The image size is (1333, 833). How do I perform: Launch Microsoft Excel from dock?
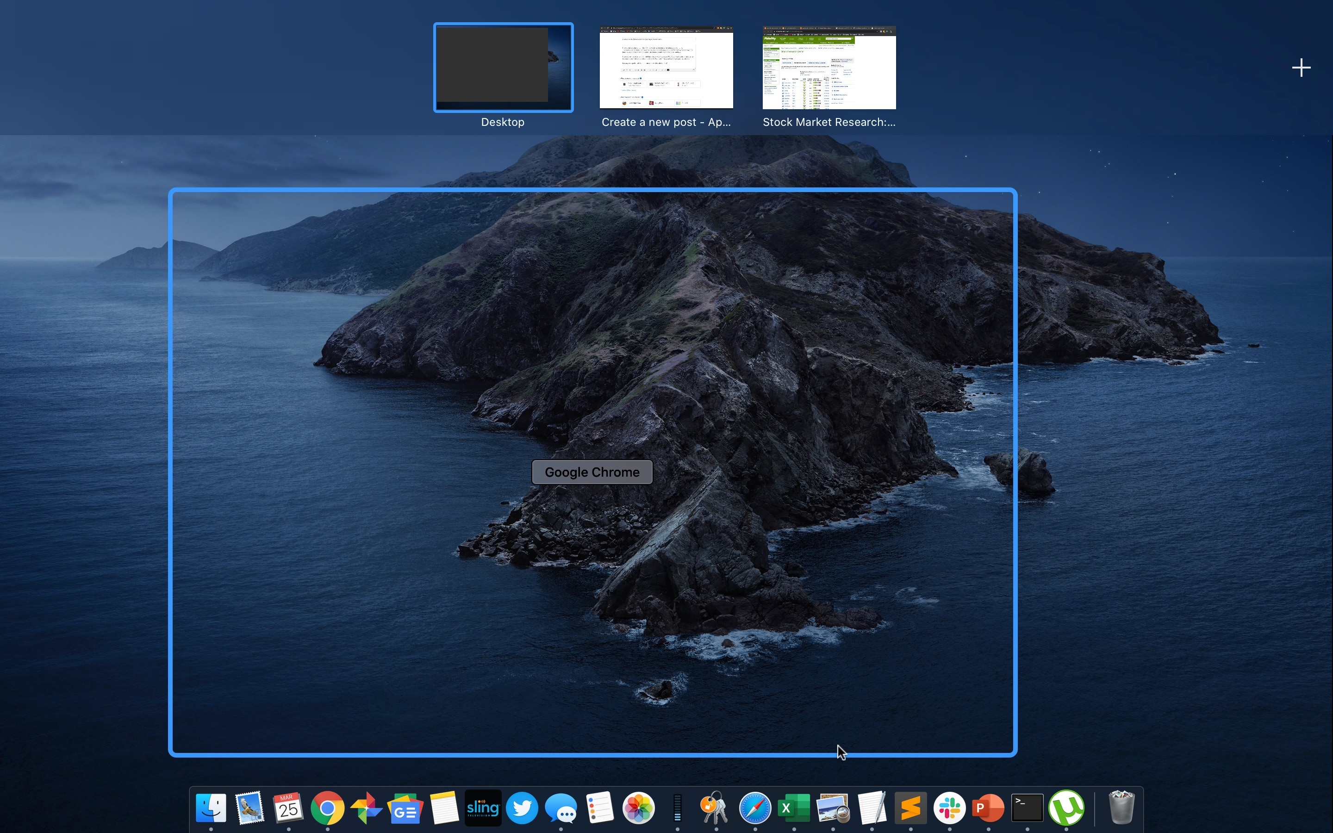[794, 808]
